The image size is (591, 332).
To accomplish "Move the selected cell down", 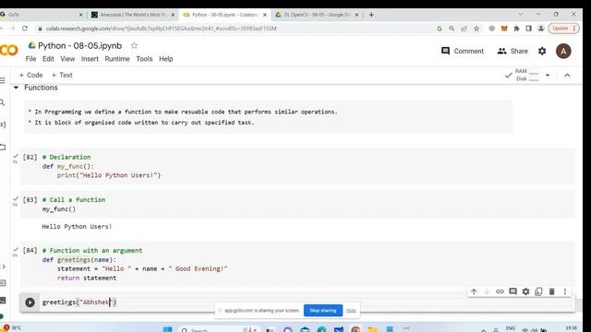I will [x=487, y=291].
